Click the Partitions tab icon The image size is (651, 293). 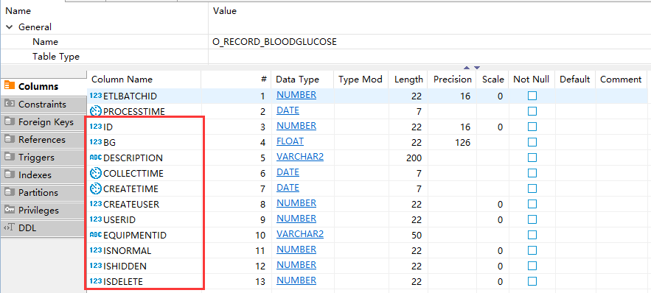(10, 193)
